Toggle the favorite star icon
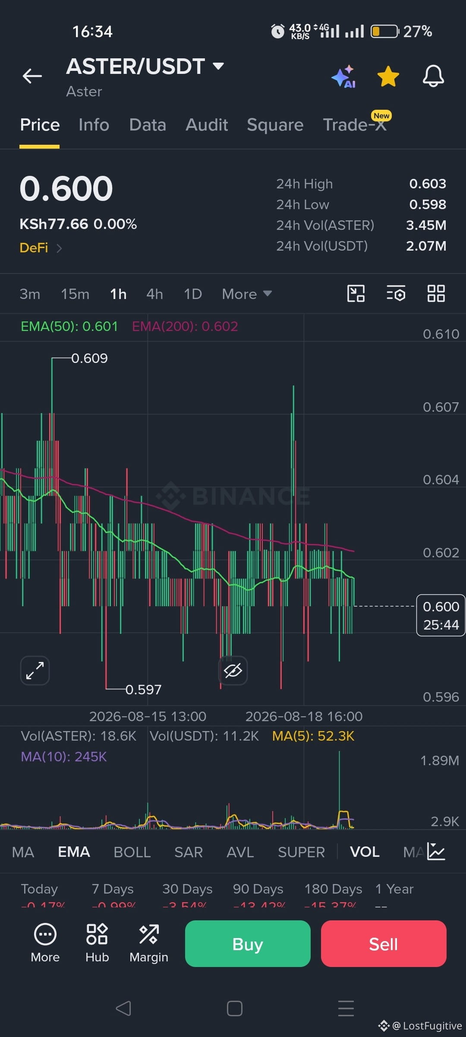The height and width of the screenshot is (1037, 466). point(388,76)
